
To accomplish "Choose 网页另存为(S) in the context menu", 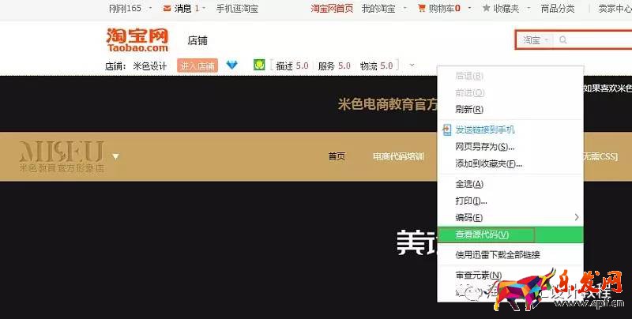I will [485, 147].
